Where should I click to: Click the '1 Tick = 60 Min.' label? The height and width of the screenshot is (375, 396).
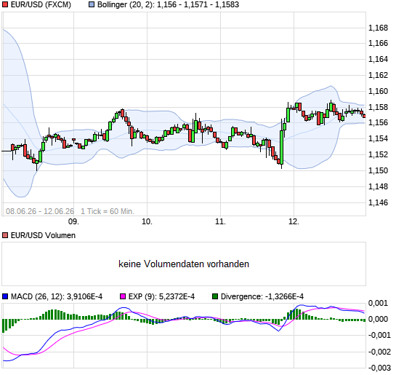[x=108, y=211]
